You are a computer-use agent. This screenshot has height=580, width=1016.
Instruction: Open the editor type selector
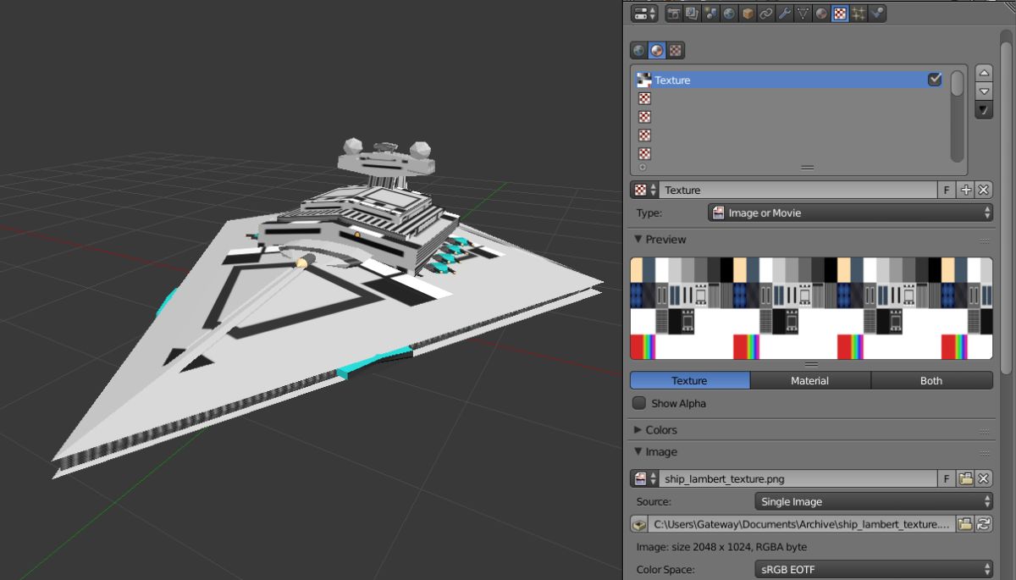644,13
